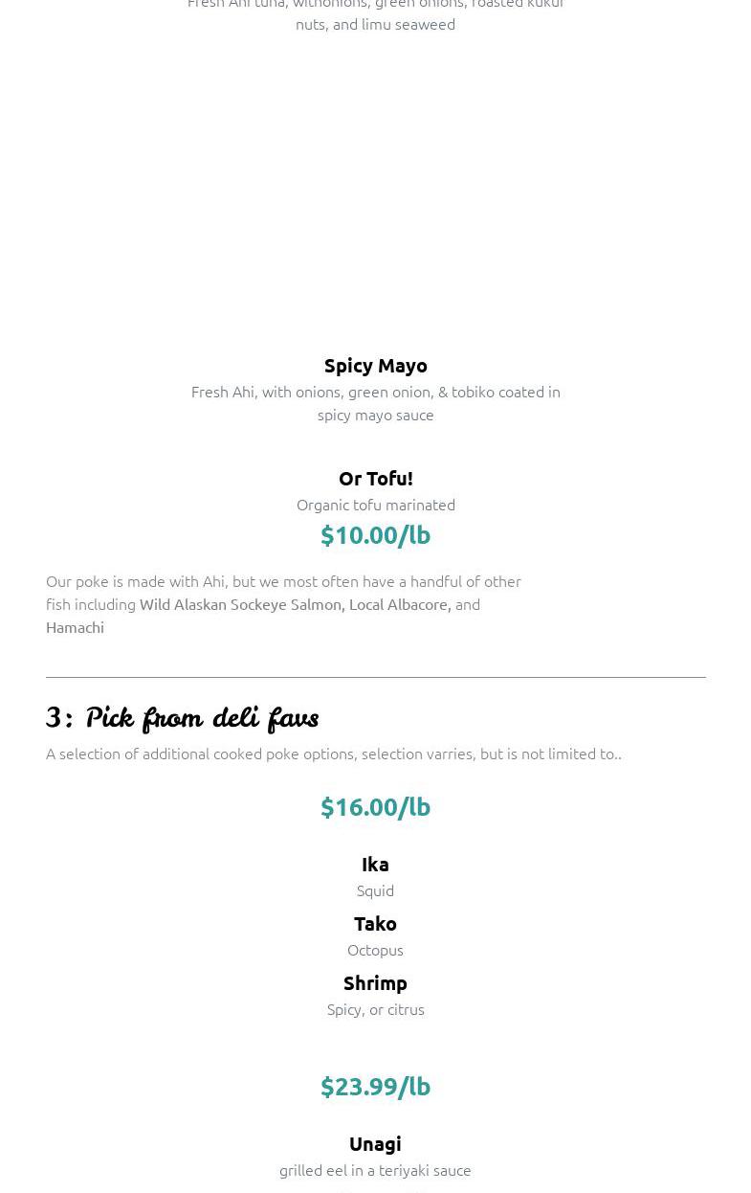751x1193 pixels.
Task: Click the Spicy, or citrus text
Action: pyautogui.click(x=375, y=1009)
